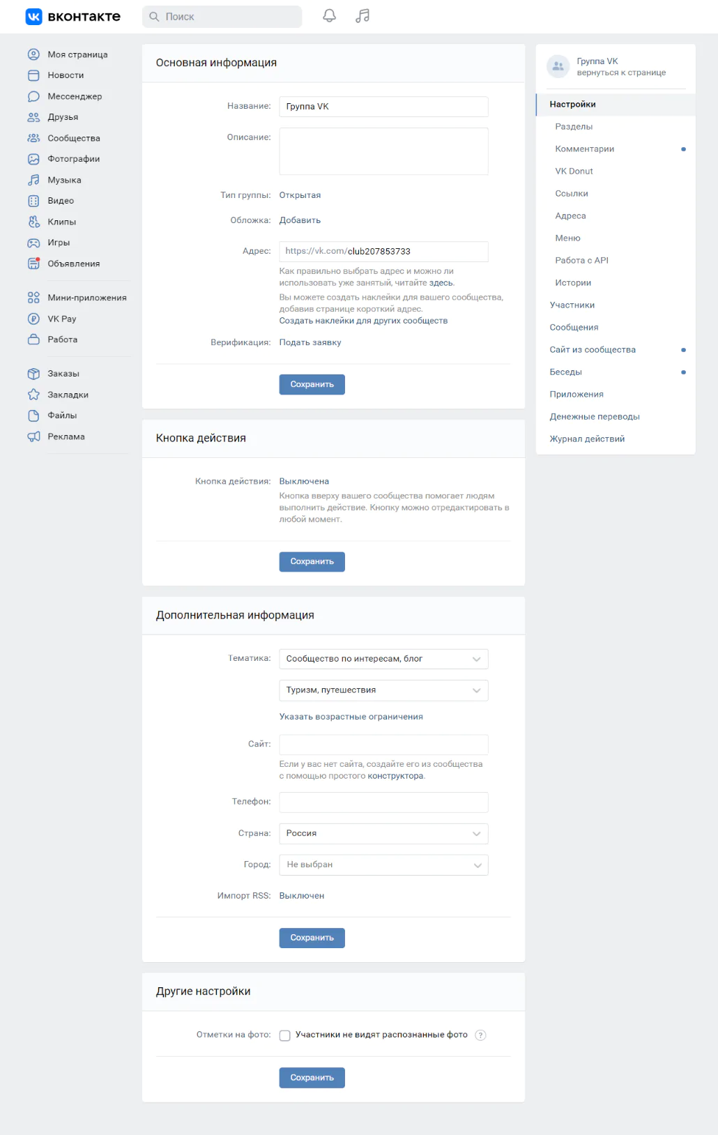Open the Games controller icon
The image size is (718, 1135).
33,243
